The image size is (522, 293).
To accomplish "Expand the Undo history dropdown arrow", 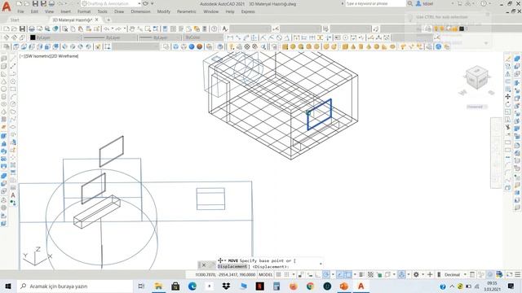I will point(113,29).
